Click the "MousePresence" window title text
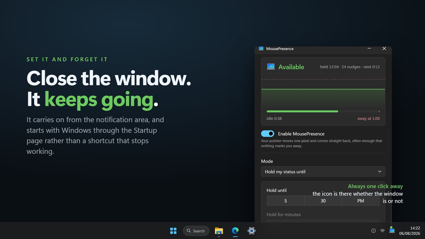This screenshot has width=425, height=239. point(280,48)
